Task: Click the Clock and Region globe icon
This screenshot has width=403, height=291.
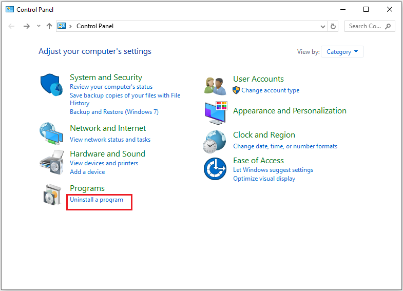Action: (x=215, y=141)
